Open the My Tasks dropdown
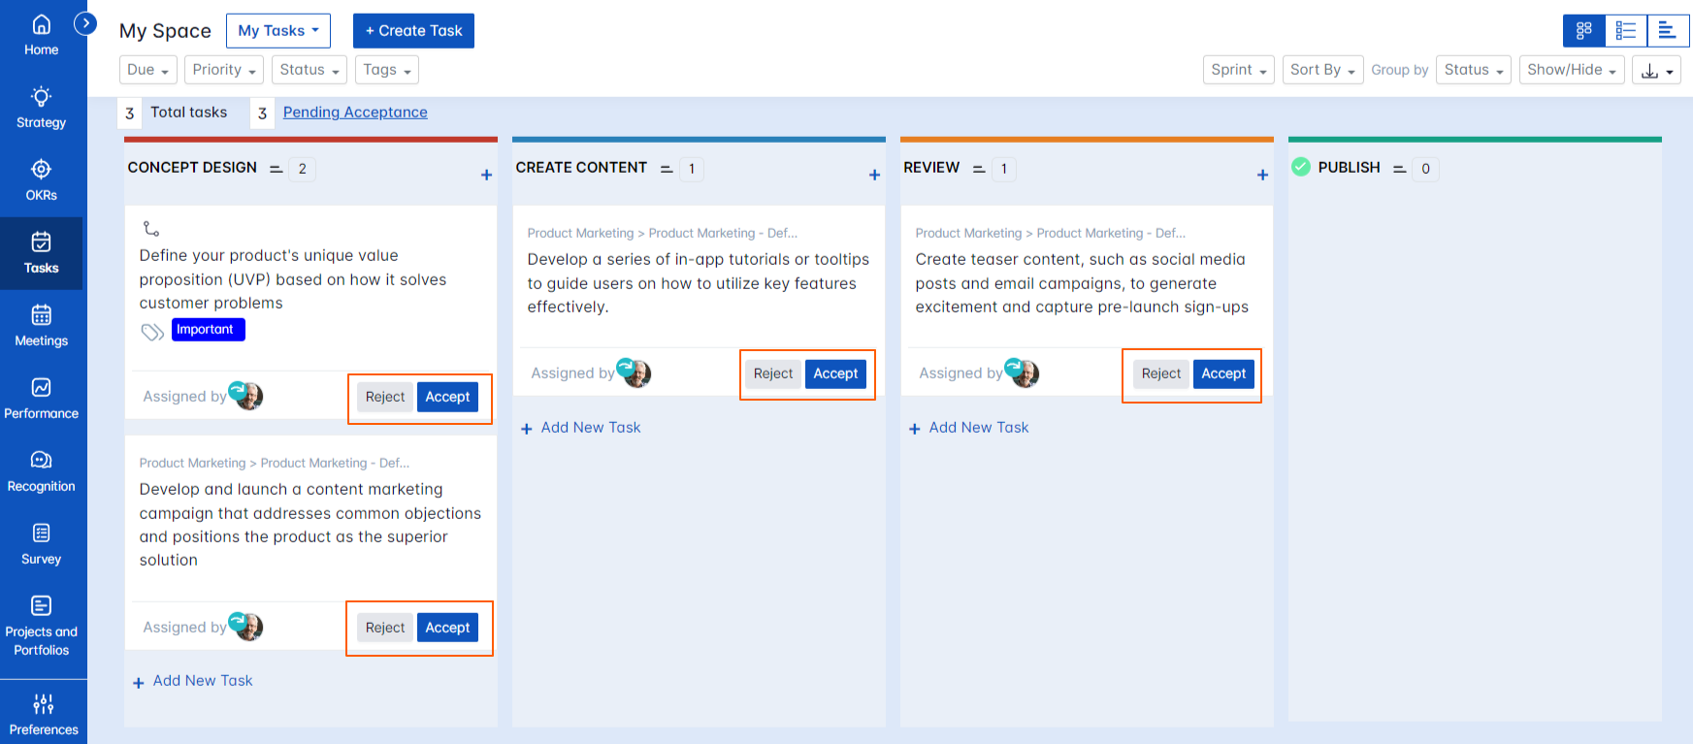 (x=277, y=31)
